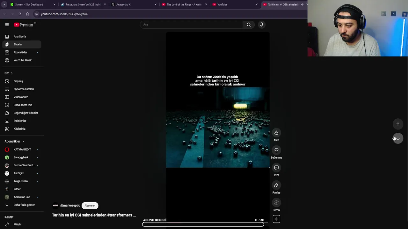
Task: Close the Kick Dashboard tab
Action: click(54, 4)
